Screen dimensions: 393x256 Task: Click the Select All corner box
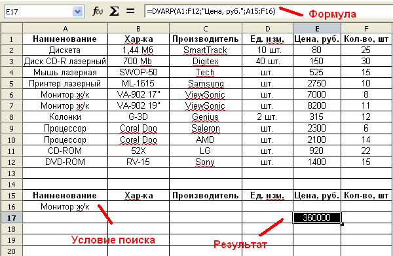pos(12,28)
